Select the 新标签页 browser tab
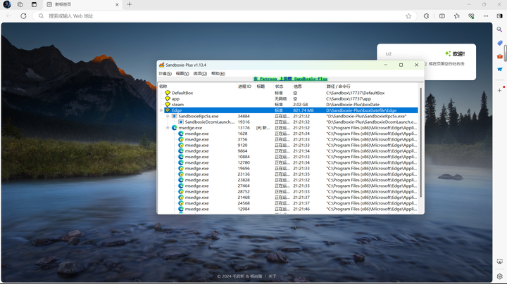 [x=81, y=4]
